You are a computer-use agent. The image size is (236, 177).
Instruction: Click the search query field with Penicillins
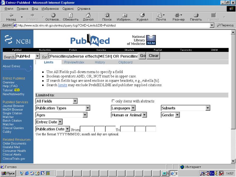[x=93, y=56]
